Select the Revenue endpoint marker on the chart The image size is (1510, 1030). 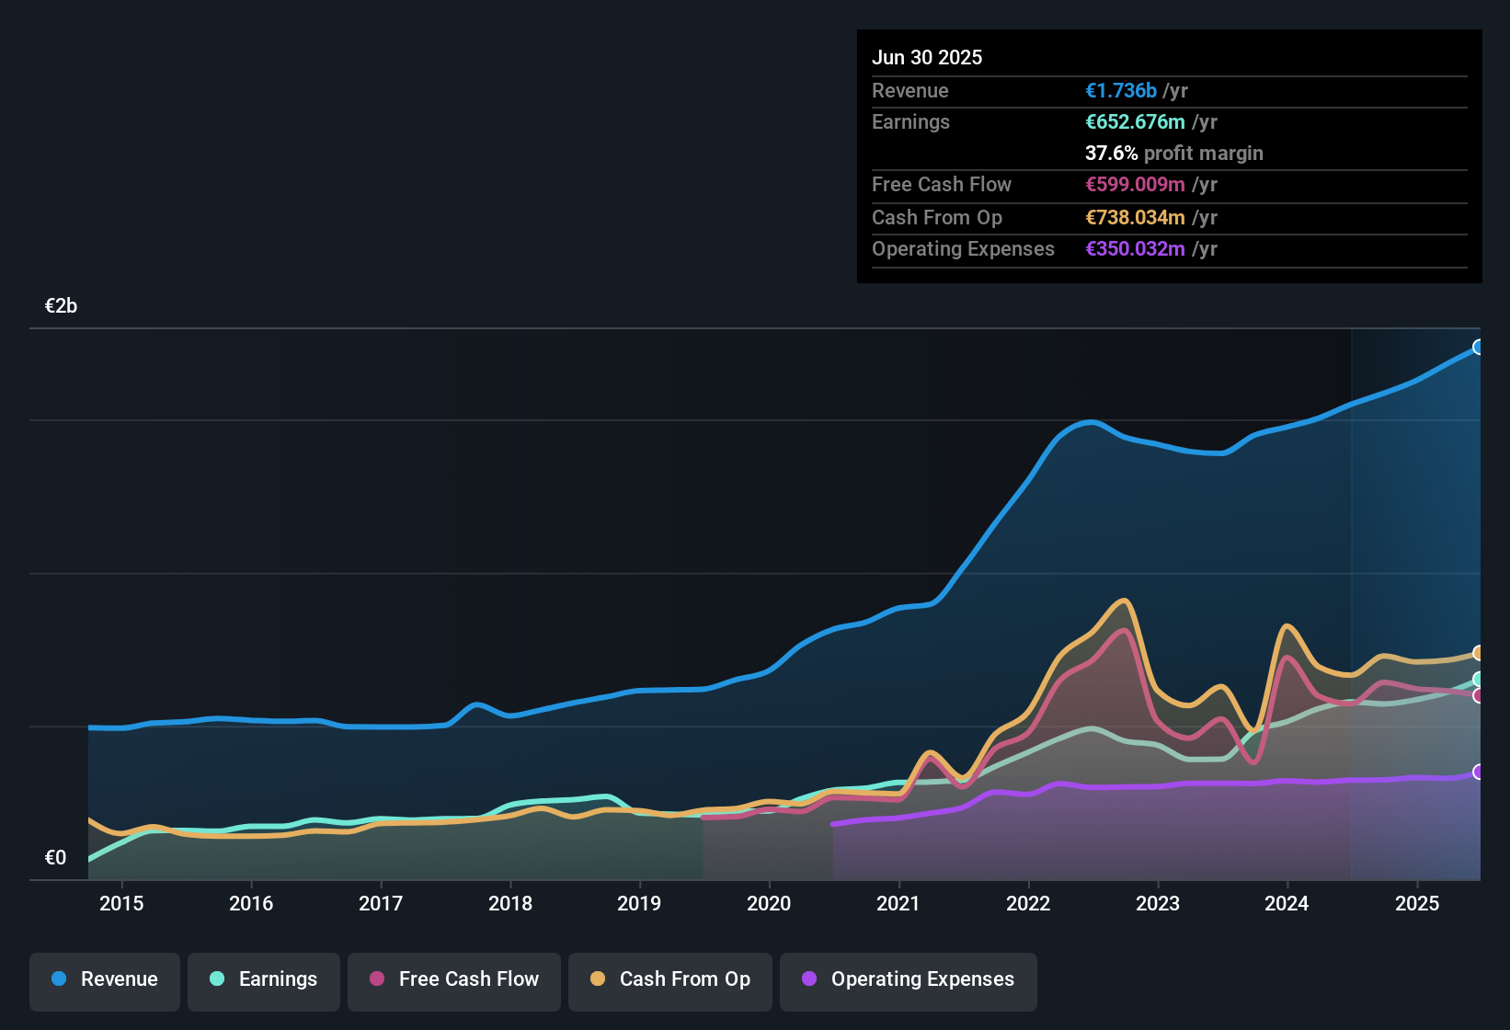1479,348
